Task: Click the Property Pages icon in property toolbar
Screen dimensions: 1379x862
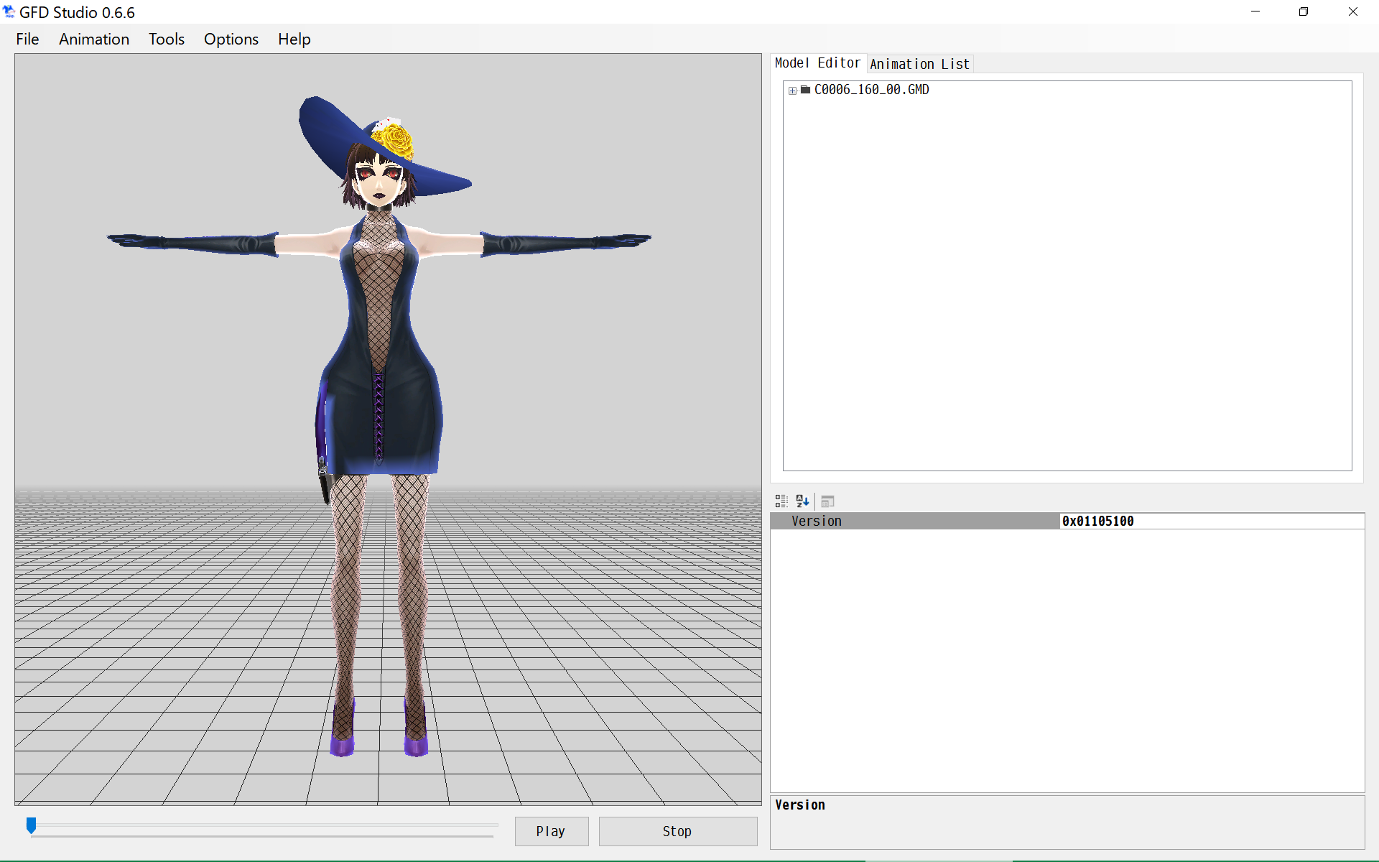Action: tap(827, 501)
